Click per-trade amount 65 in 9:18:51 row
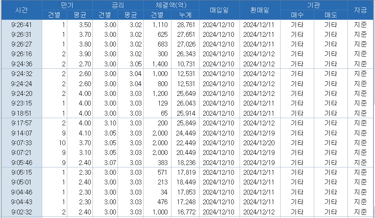375x218 pixels. pyautogui.click(x=164, y=113)
